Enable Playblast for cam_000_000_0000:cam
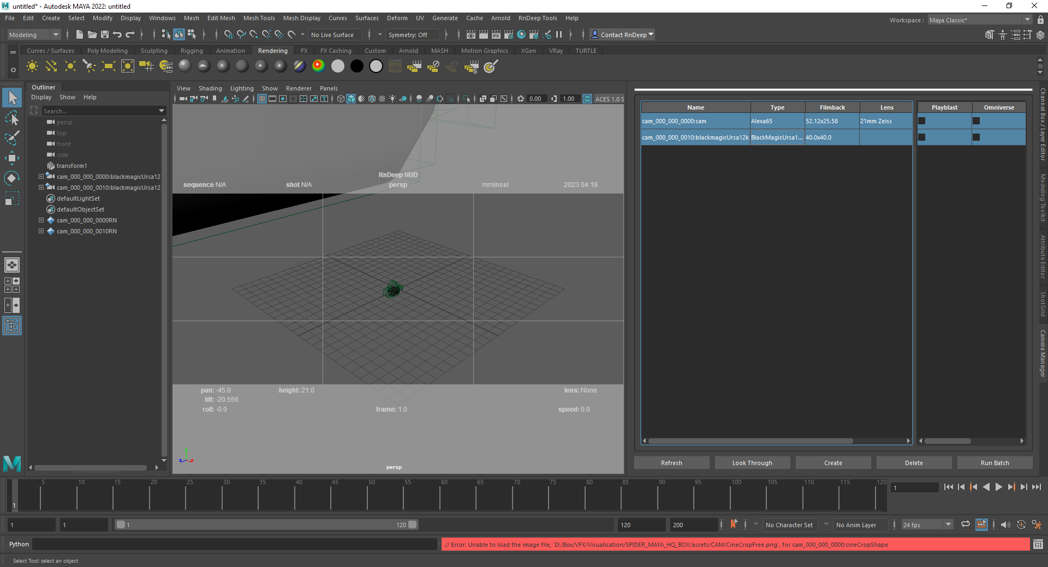Image resolution: width=1048 pixels, height=567 pixels. pos(922,121)
